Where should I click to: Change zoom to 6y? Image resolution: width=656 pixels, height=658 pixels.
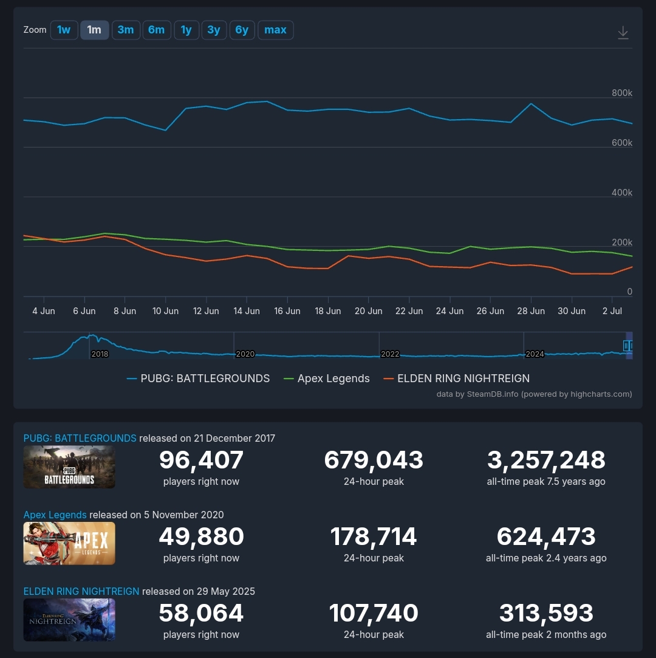[242, 30]
